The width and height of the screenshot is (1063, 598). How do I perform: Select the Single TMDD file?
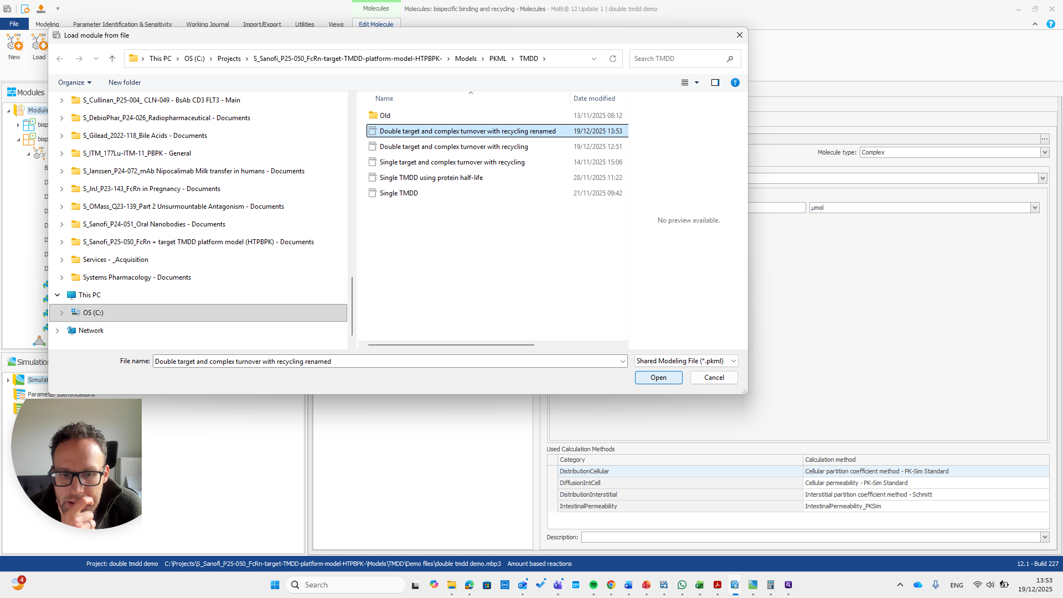pyautogui.click(x=399, y=193)
